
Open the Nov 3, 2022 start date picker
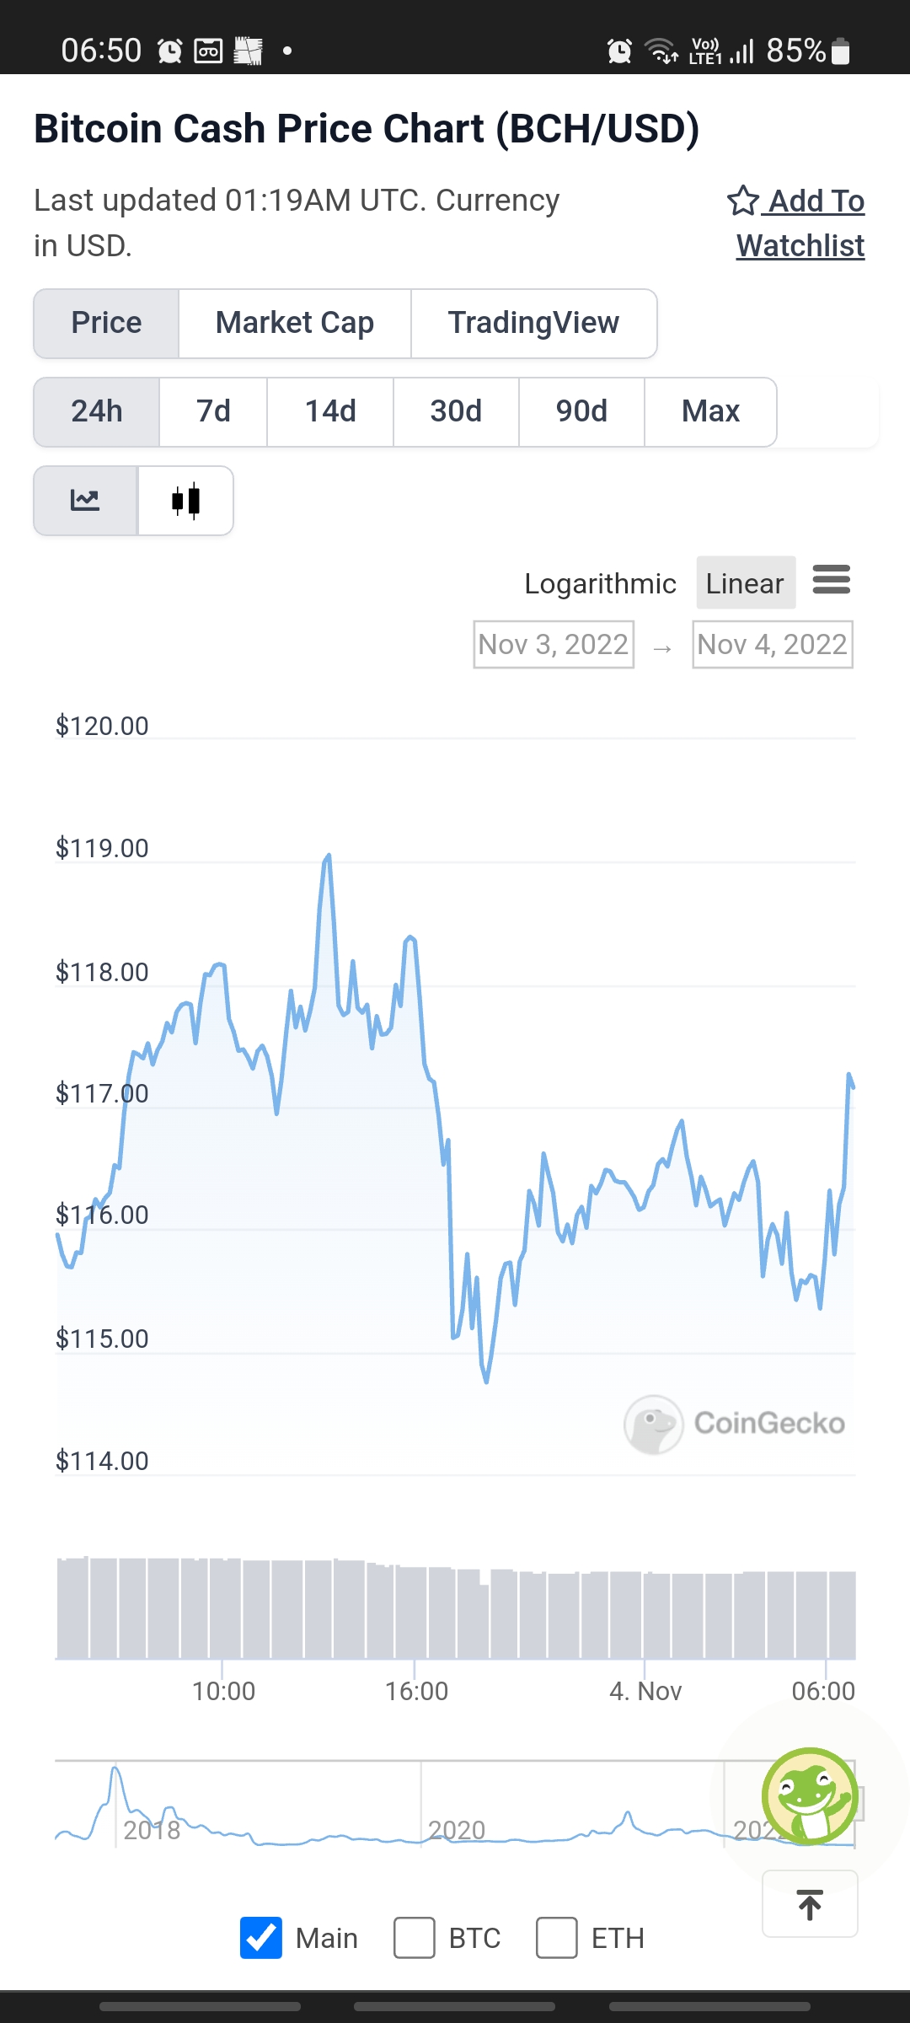(x=554, y=645)
